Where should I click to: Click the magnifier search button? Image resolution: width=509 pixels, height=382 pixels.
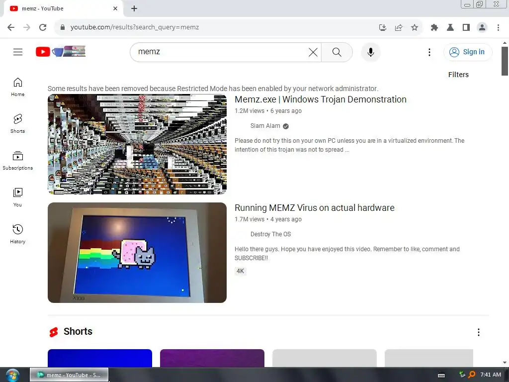(337, 52)
